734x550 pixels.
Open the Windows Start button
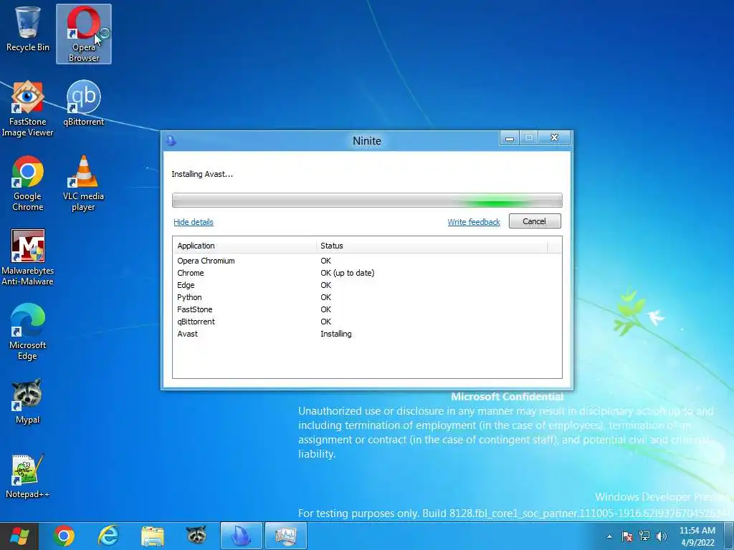19,536
